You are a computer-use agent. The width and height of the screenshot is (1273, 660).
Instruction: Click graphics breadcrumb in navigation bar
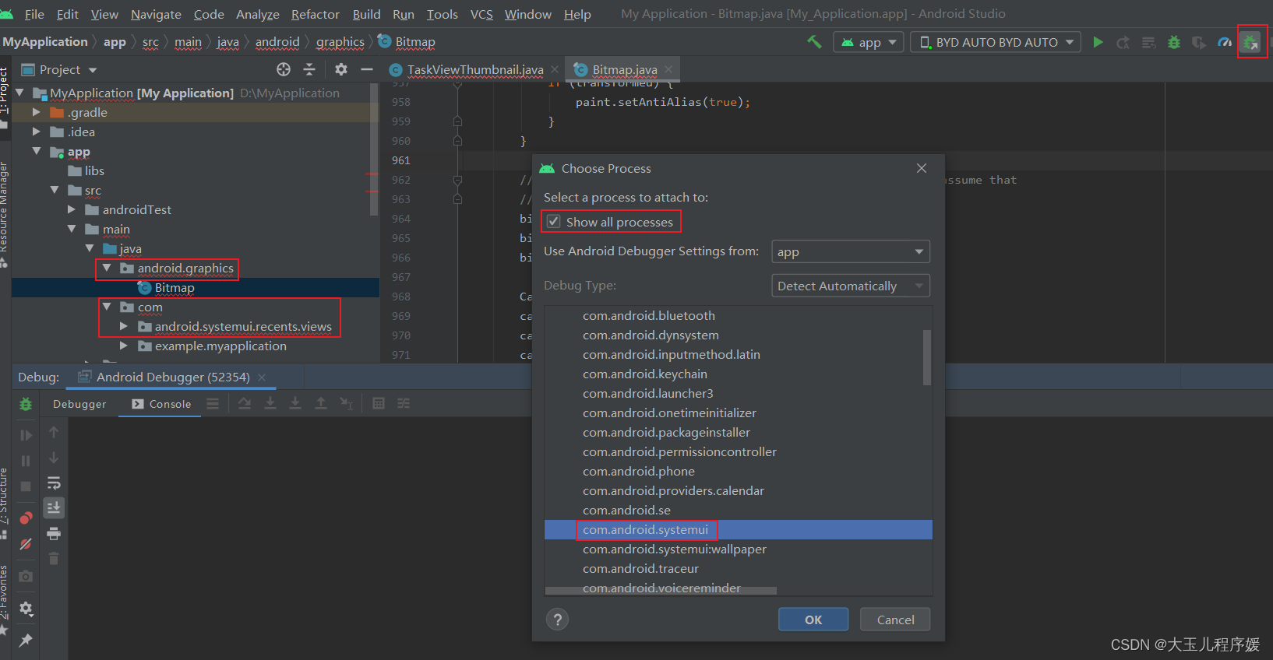click(x=340, y=42)
